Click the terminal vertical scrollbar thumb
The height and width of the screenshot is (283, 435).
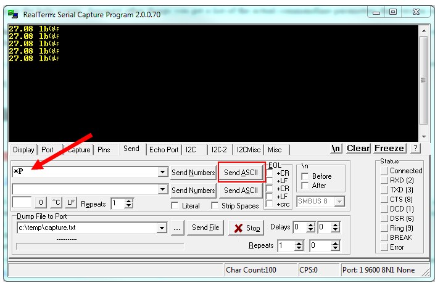[x=424, y=80]
